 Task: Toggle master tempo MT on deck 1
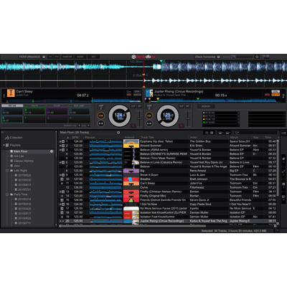139,106
